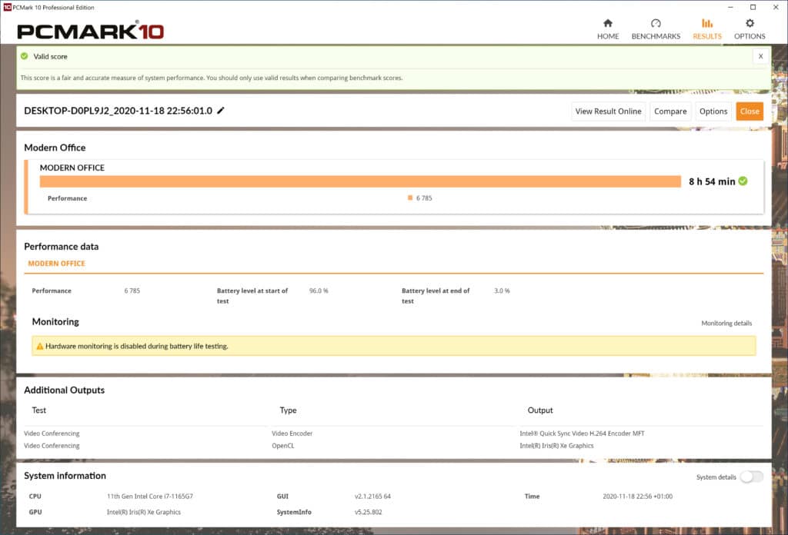Image resolution: width=788 pixels, height=535 pixels.
Task: Click the GUI version v2.1.2165 64
Action: (372, 497)
